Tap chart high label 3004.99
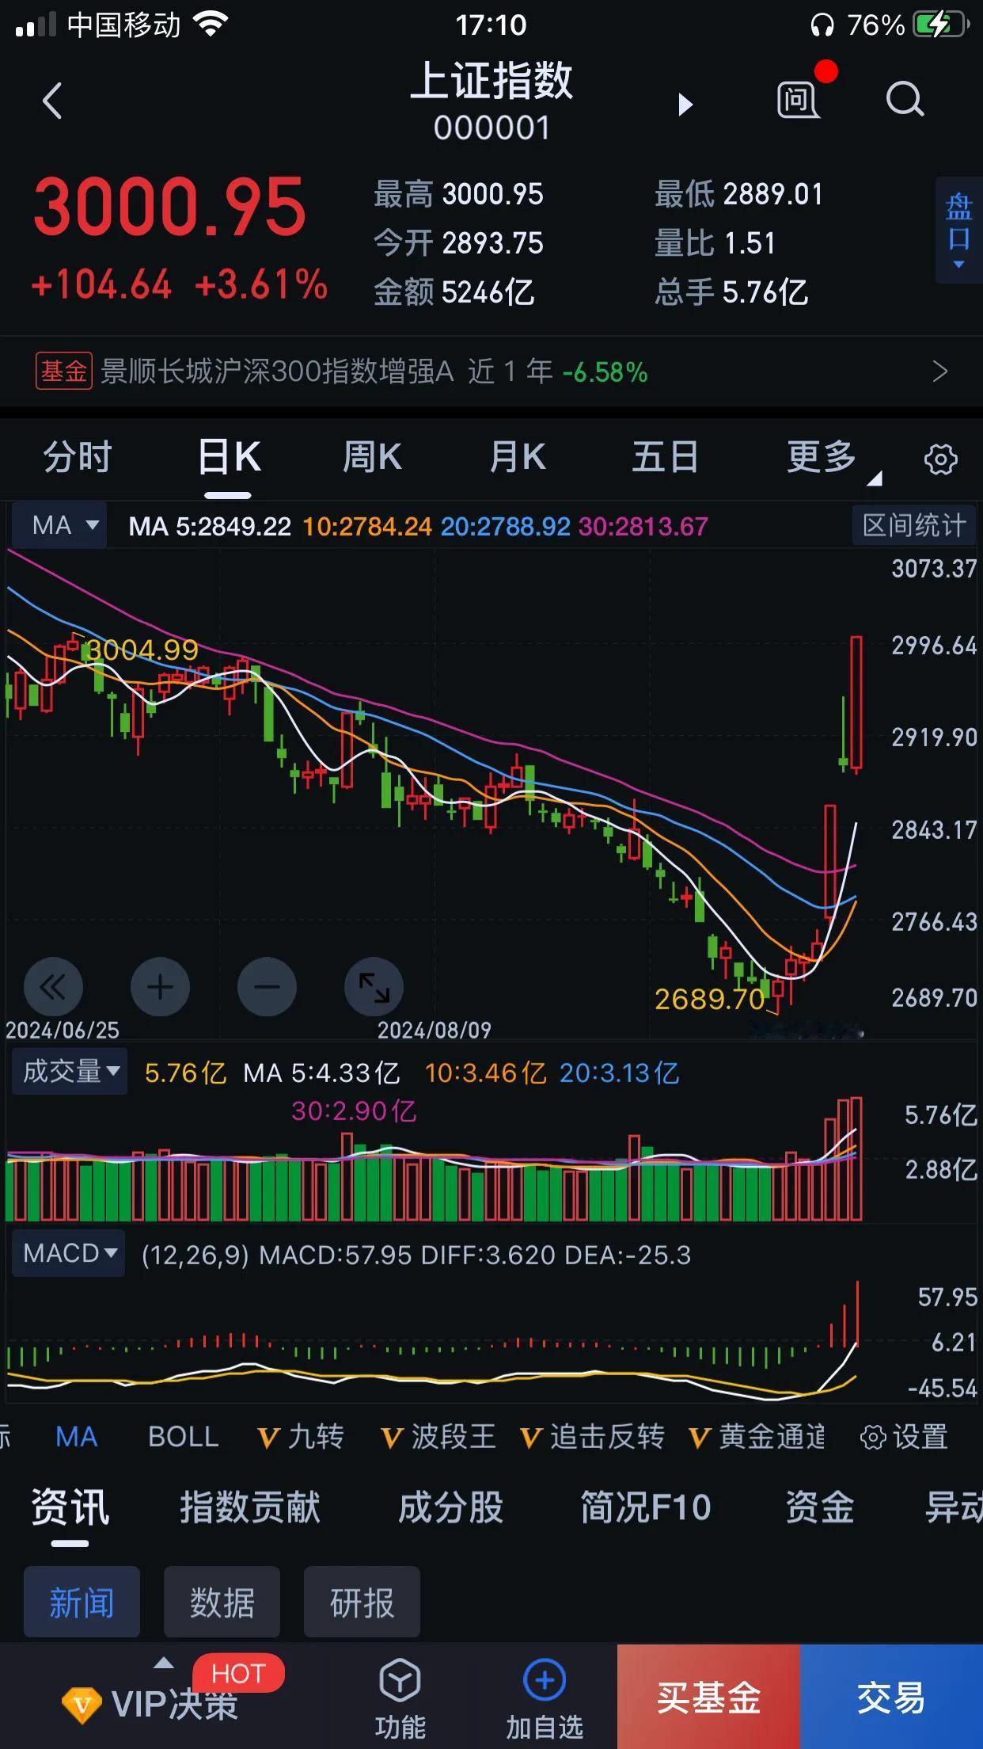Image resolution: width=983 pixels, height=1749 pixels. pos(142,650)
